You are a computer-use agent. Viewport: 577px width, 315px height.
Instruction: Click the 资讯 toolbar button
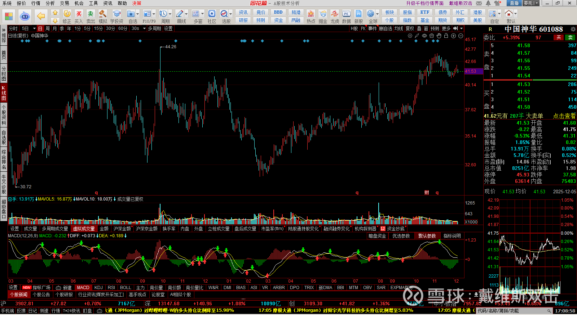[243, 12]
